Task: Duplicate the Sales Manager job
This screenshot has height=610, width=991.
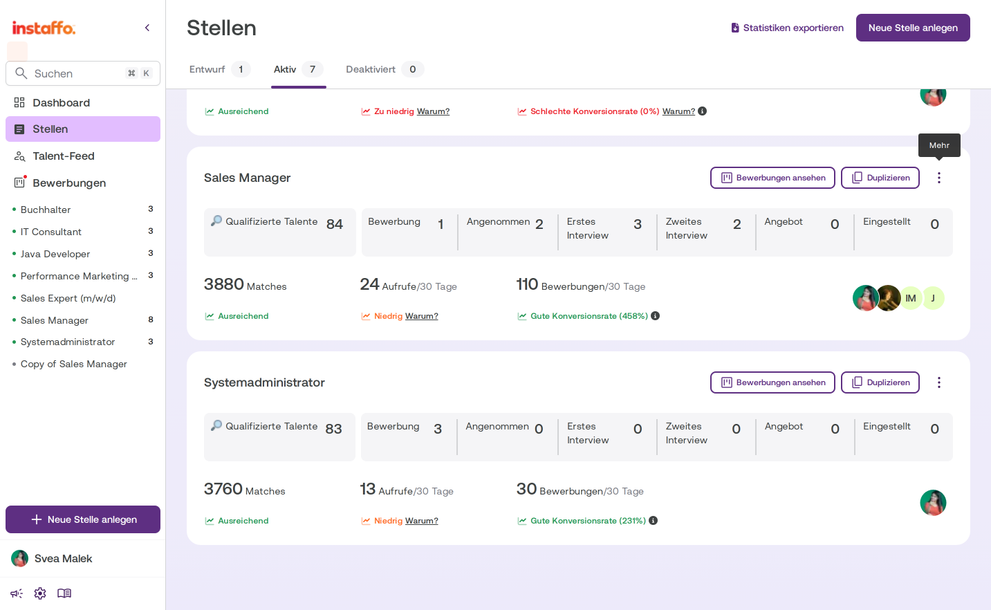Action: (x=880, y=178)
